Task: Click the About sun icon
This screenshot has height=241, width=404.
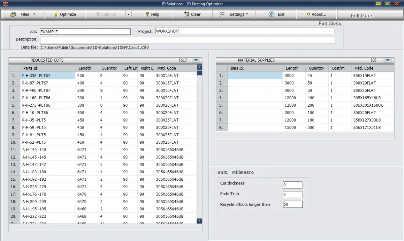Action: click(x=308, y=14)
